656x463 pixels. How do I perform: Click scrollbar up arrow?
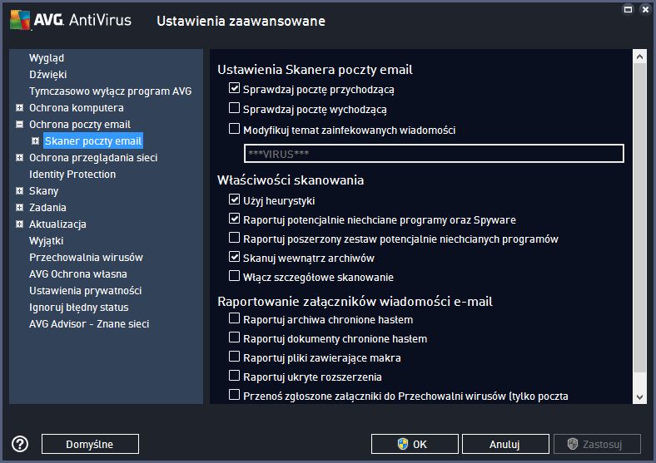639,56
